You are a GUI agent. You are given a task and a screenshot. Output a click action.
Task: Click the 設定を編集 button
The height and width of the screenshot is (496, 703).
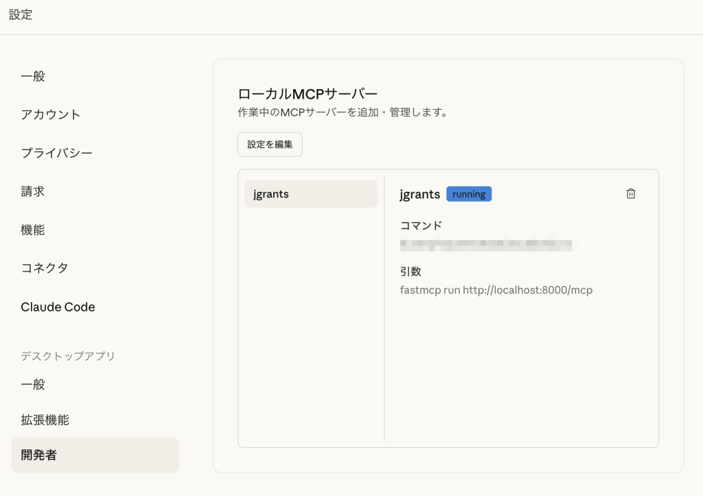click(x=270, y=145)
